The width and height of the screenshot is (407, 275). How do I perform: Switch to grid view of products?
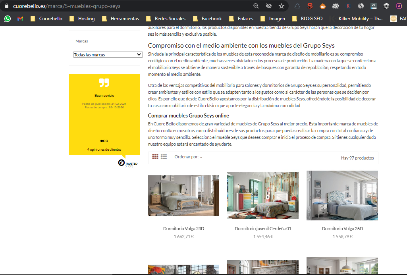[155, 156]
